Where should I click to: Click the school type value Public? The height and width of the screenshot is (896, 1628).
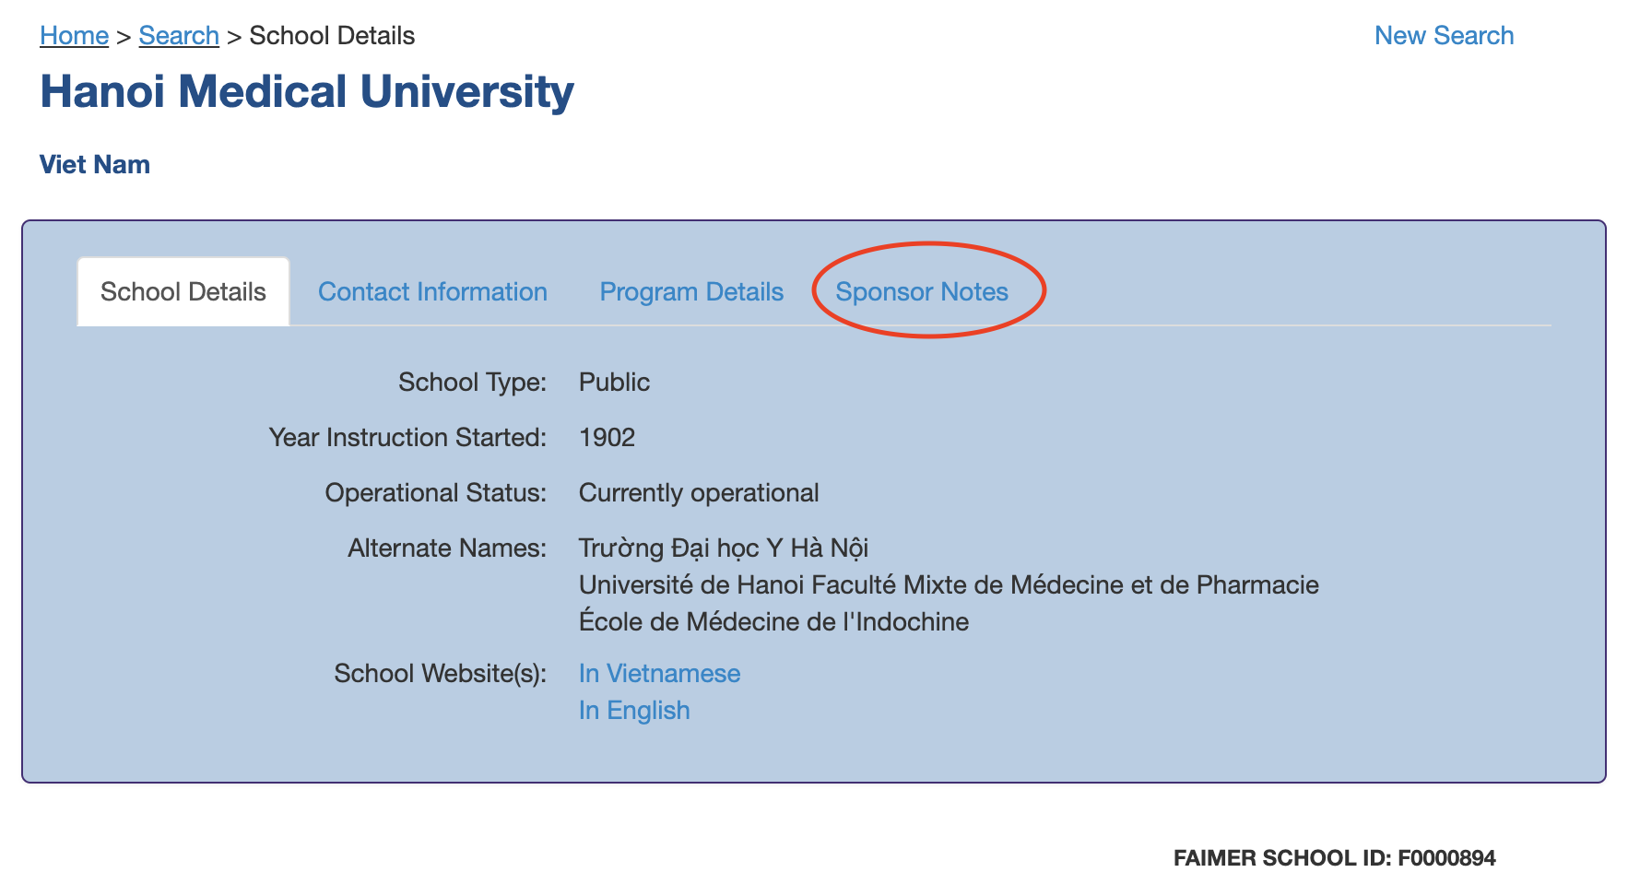pos(614,382)
